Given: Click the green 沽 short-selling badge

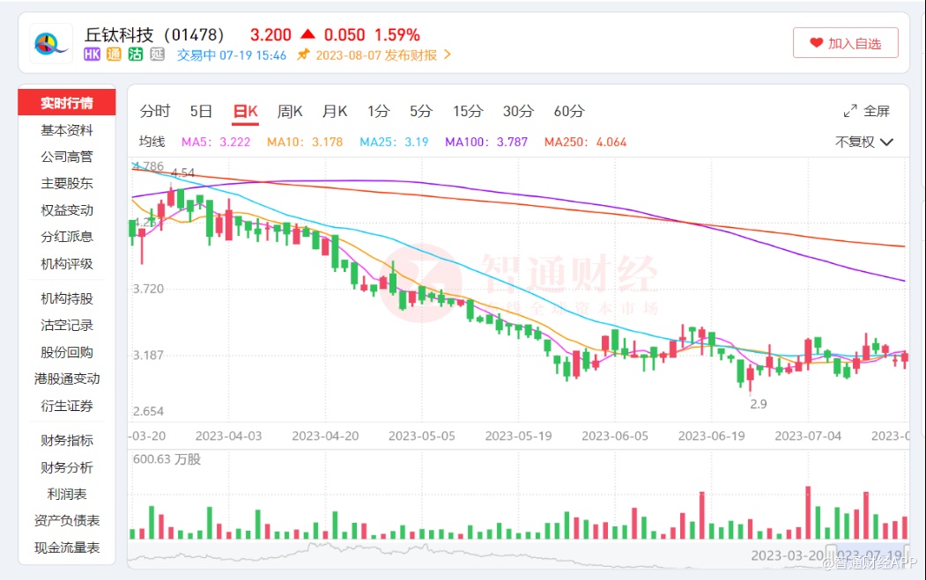Looking at the screenshot, I should pyautogui.click(x=136, y=55).
